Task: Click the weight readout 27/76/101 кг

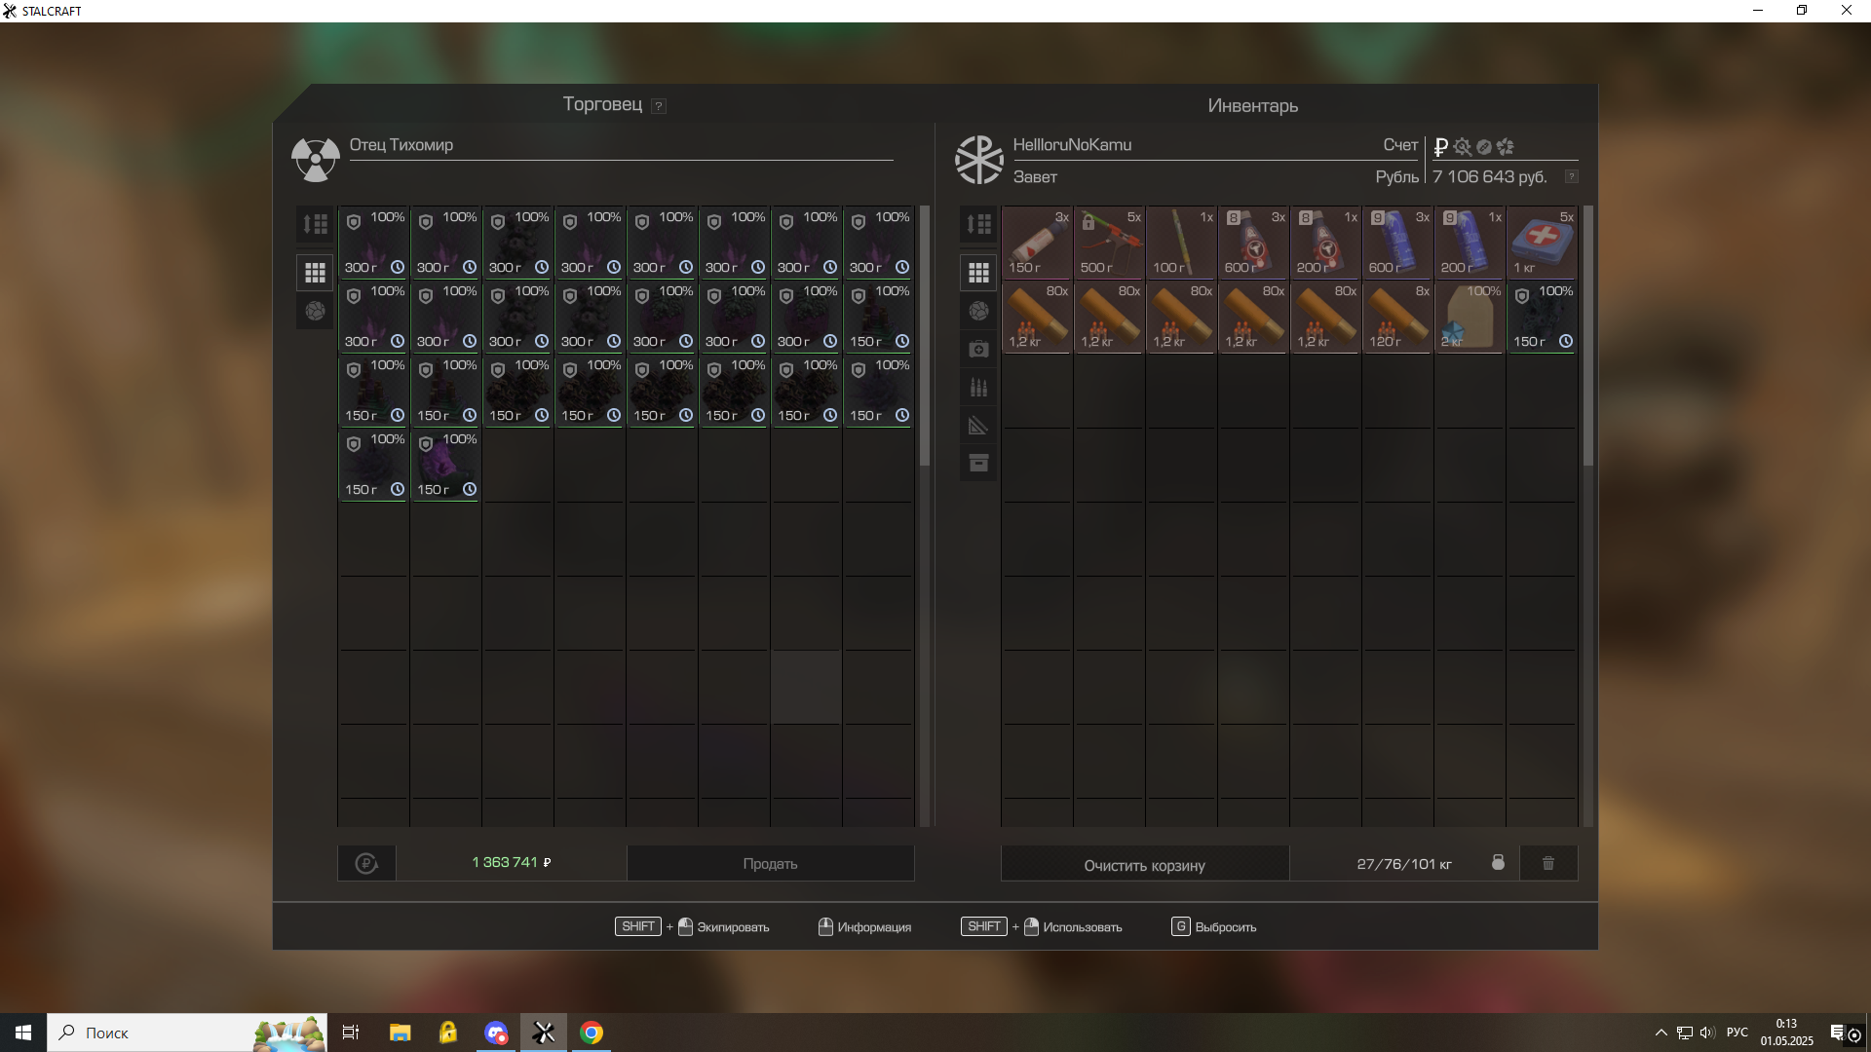Action: click(x=1404, y=864)
